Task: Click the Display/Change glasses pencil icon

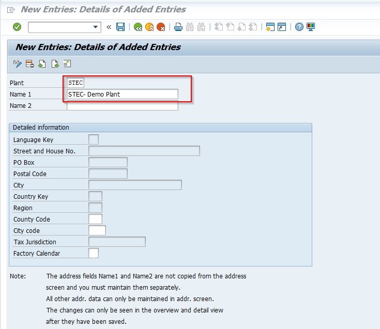Action: point(17,64)
